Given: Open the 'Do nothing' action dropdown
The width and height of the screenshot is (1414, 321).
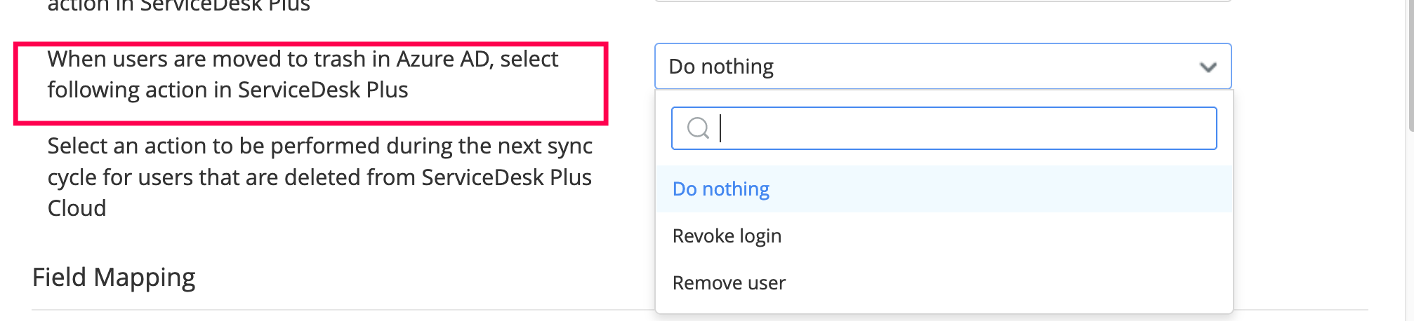Looking at the screenshot, I should [943, 67].
